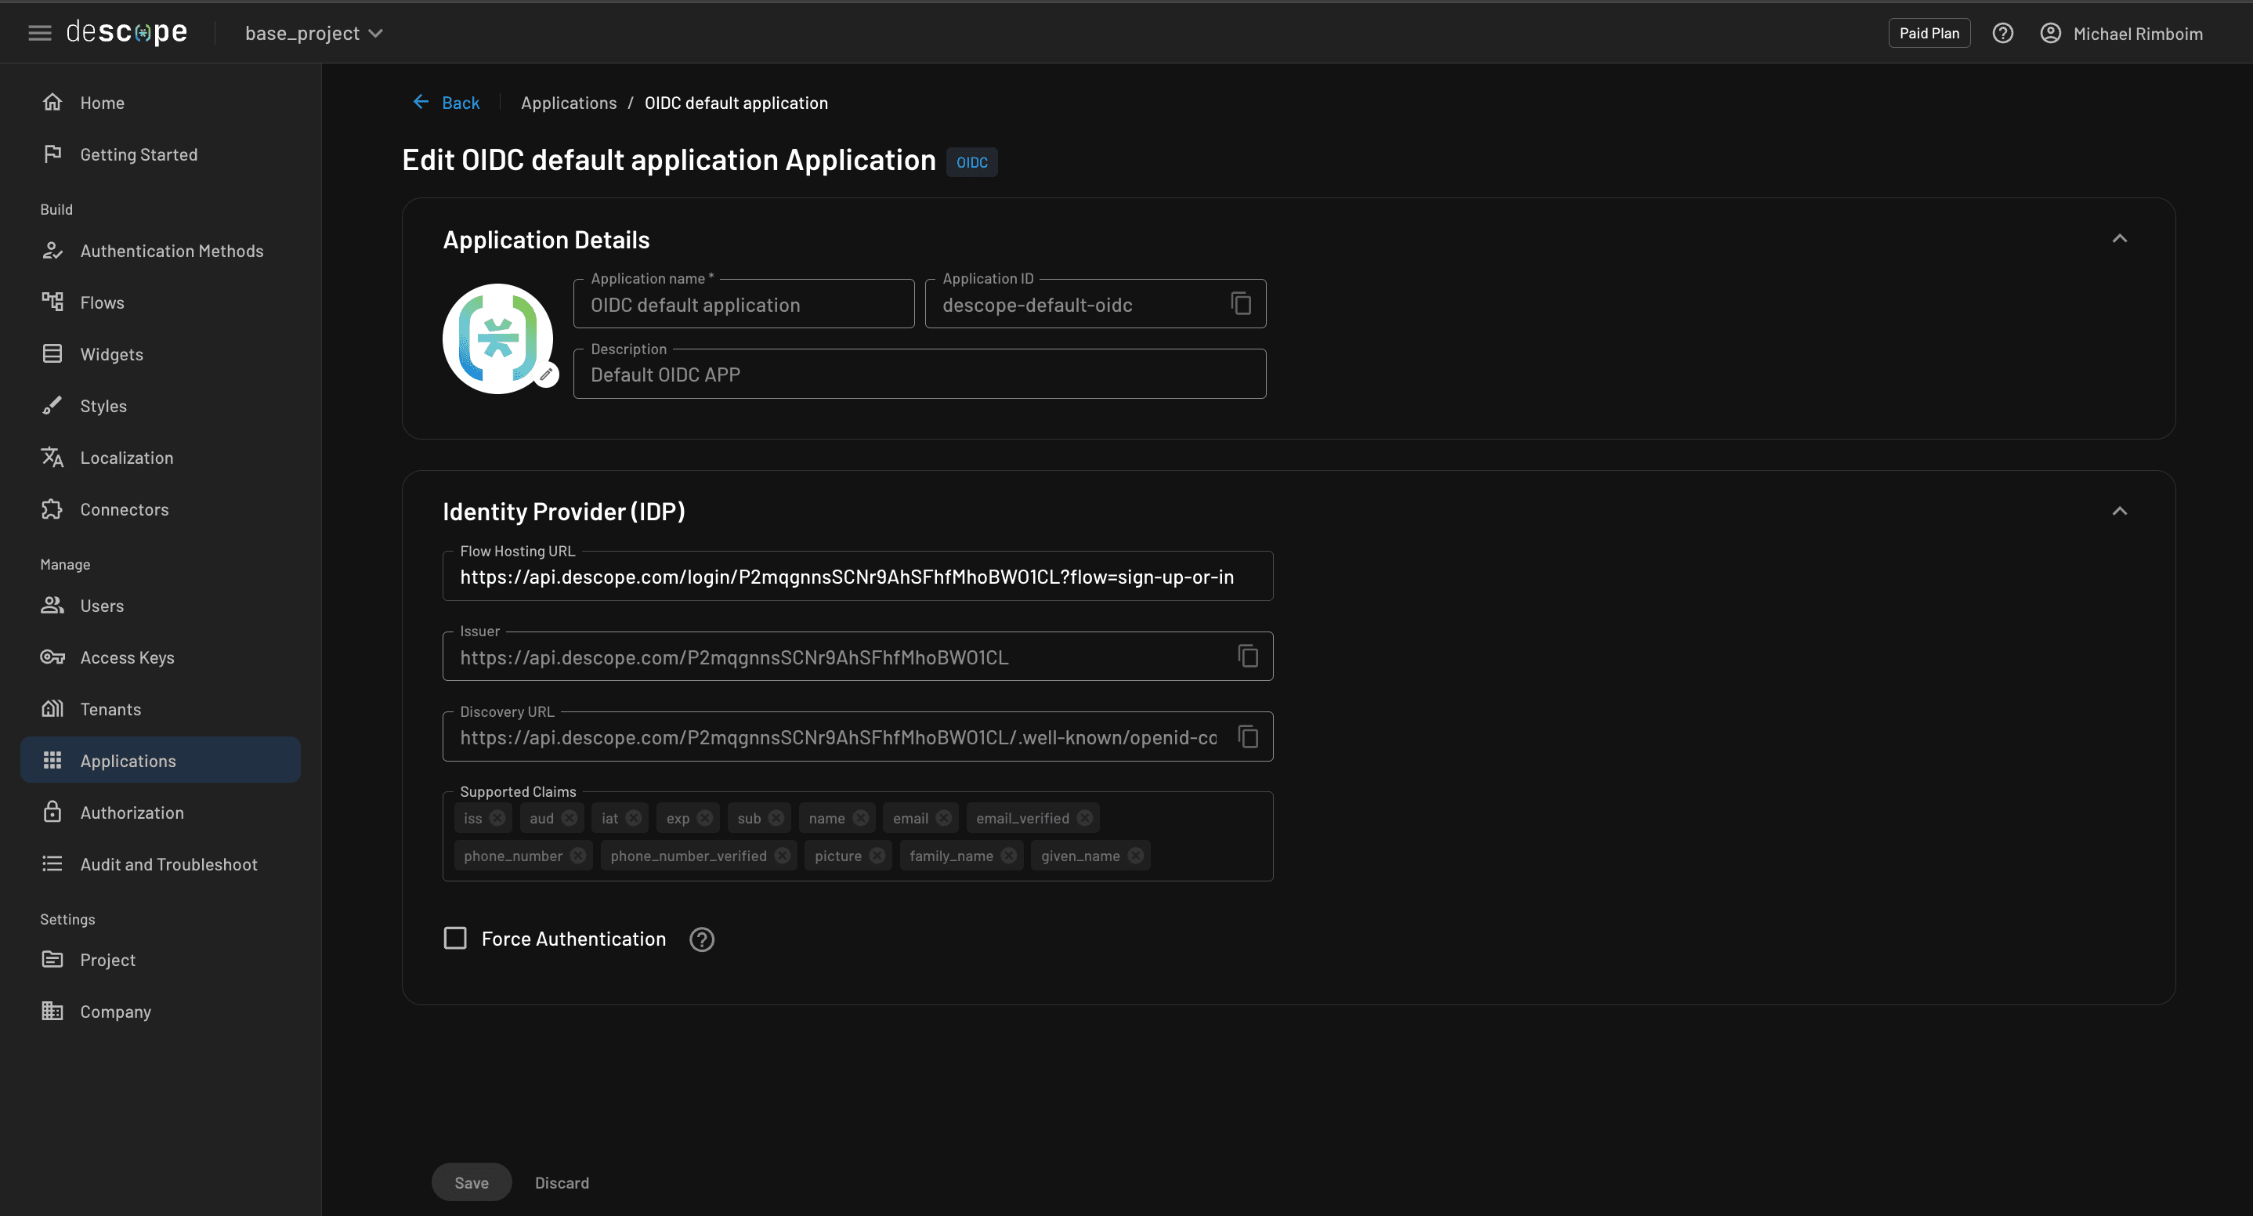This screenshot has height=1216, width=2253.
Task: Collapse the Application Details section
Action: (x=2120, y=238)
